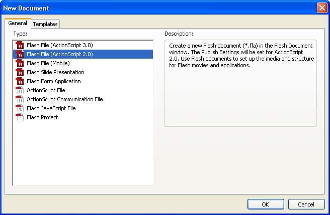
Task: Click the ActionScript Communication File icon
Action: [x=20, y=99]
